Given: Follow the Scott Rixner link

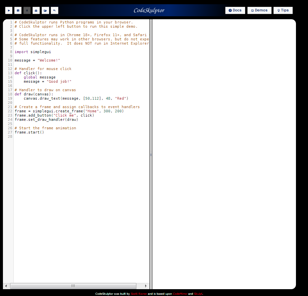Looking at the screenshot, I should coord(139,293).
